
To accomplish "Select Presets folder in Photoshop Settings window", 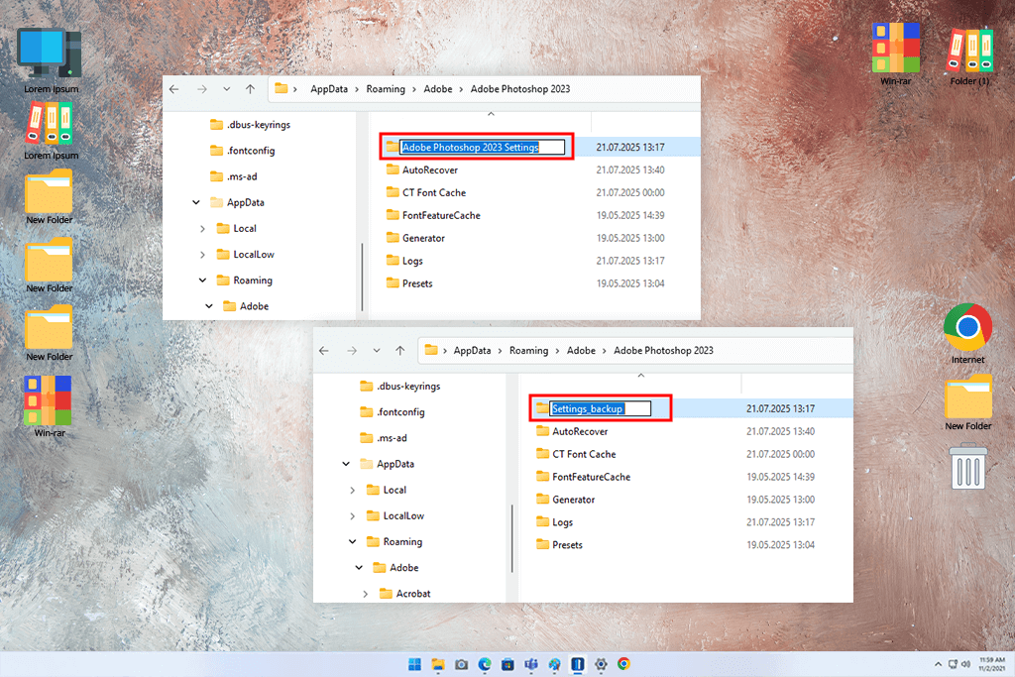I will tap(409, 282).
